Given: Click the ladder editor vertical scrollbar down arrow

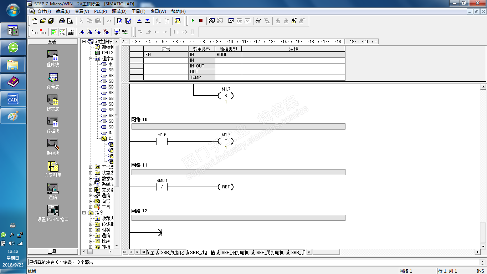Looking at the screenshot, I should pyautogui.click(x=483, y=246).
